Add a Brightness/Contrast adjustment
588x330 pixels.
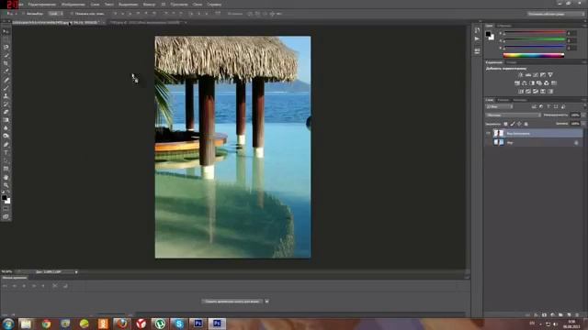tap(521, 75)
